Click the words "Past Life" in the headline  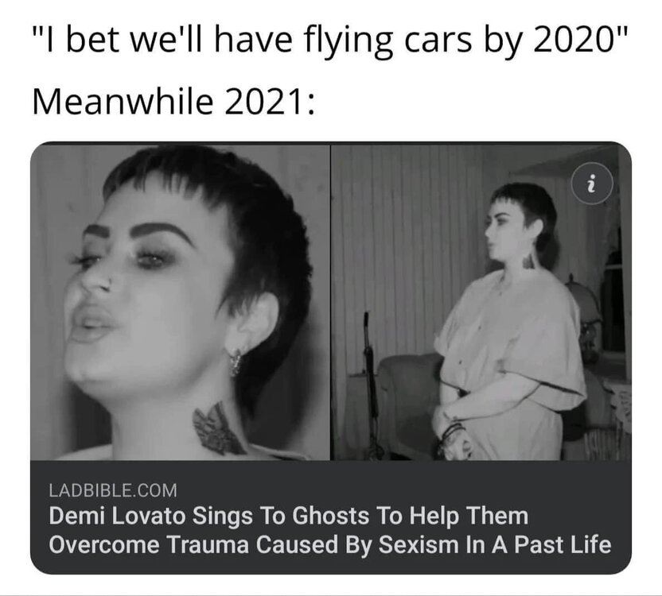pyautogui.click(x=563, y=544)
